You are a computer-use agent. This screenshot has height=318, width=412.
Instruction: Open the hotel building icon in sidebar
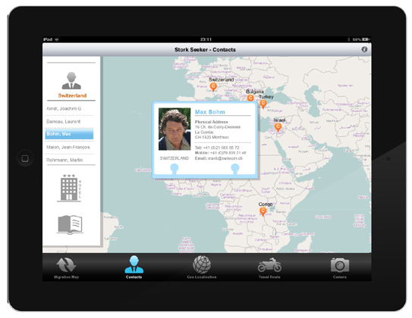coord(70,188)
